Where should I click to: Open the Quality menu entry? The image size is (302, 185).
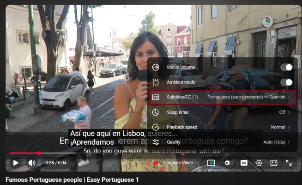pyautogui.click(x=223, y=142)
